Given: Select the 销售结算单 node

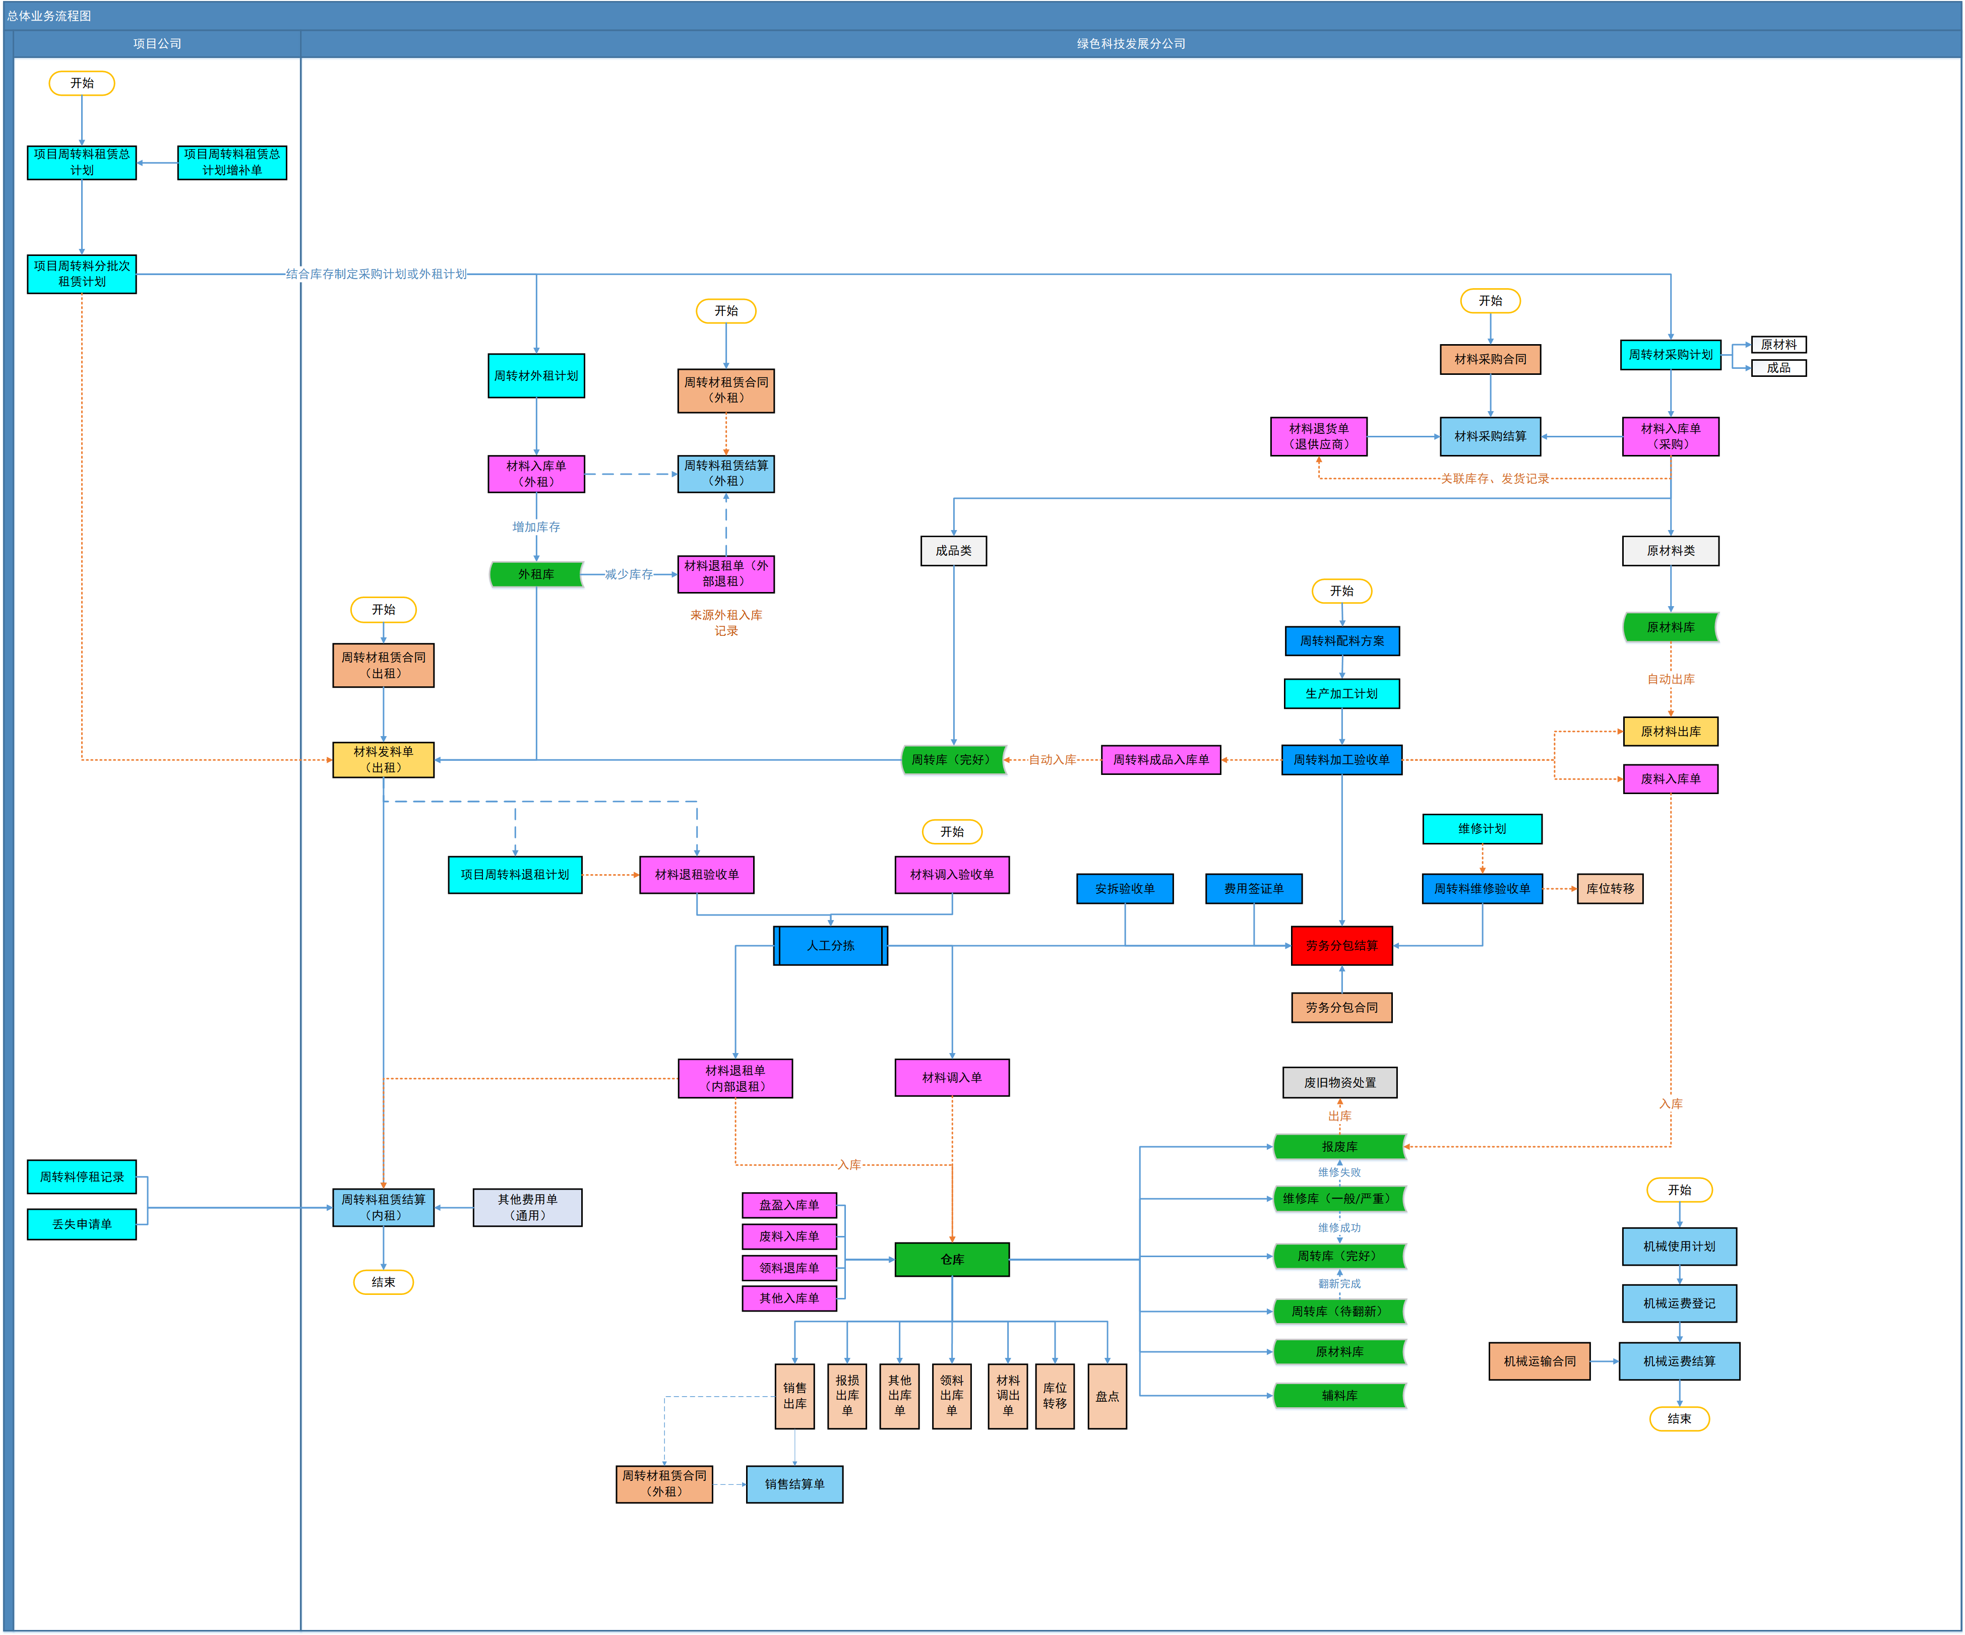Looking at the screenshot, I should [794, 1484].
